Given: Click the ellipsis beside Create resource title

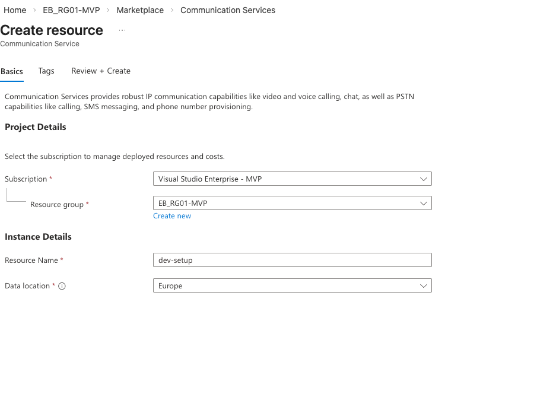Looking at the screenshot, I should pos(122,30).
